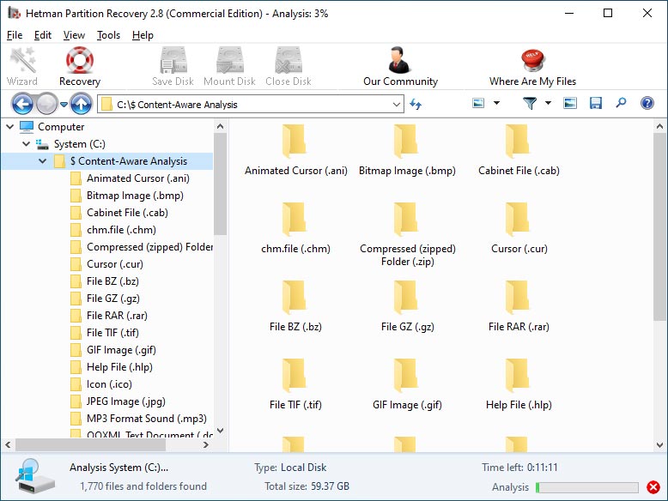Open the Cursor (.cur) folder icon
Screen dimensions: 668x501
pyautogui.click(x=518, y=220)
